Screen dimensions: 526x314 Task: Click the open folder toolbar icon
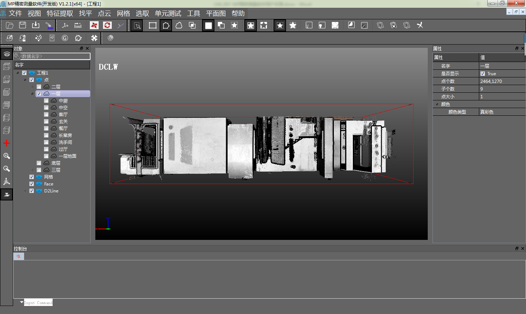pos(10,25)
